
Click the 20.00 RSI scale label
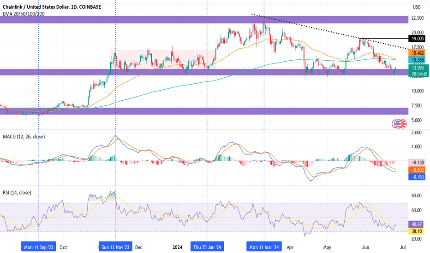(x=417, y=239)
